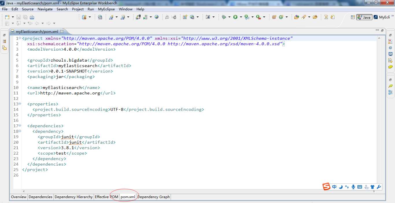This screenshot has height=203, width=395.
Task: Open the Navigate menu
Action: [x=45, y=9]
